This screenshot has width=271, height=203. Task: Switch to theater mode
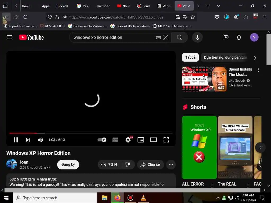pos(153,140)
